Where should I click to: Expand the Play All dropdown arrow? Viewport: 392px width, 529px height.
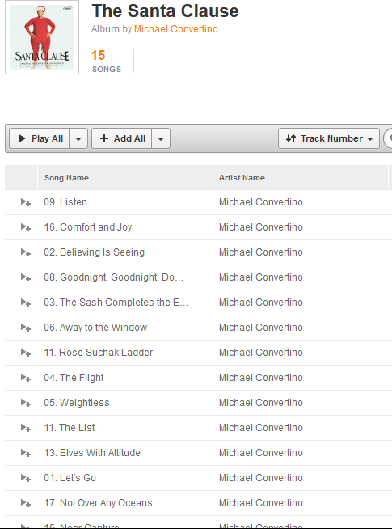[x=78, y=138]
